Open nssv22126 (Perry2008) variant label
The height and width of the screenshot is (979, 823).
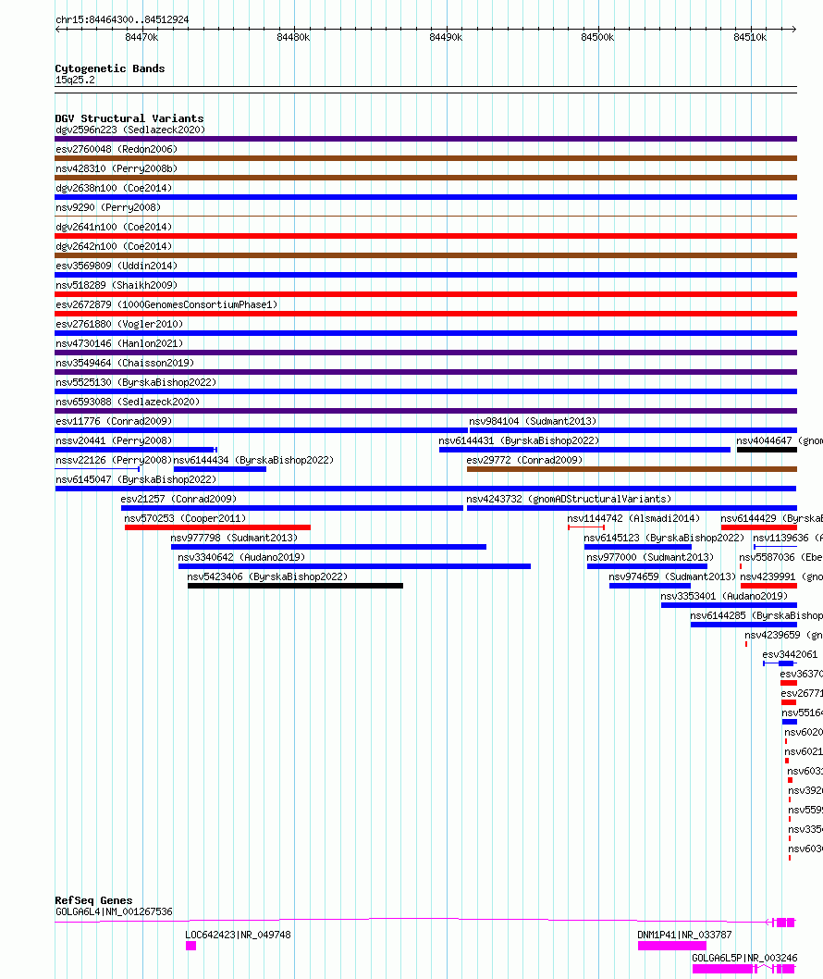pos(114,460)
